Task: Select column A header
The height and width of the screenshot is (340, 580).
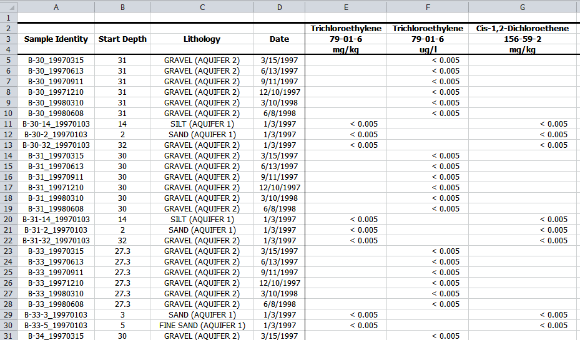Action: [56, 6]
